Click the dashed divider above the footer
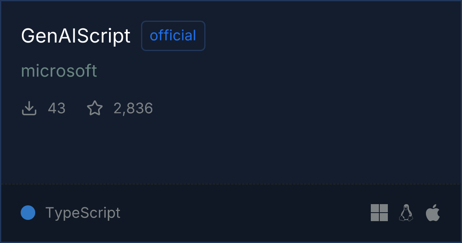Screen dimensions: 462x243 (x=231, y=184)
